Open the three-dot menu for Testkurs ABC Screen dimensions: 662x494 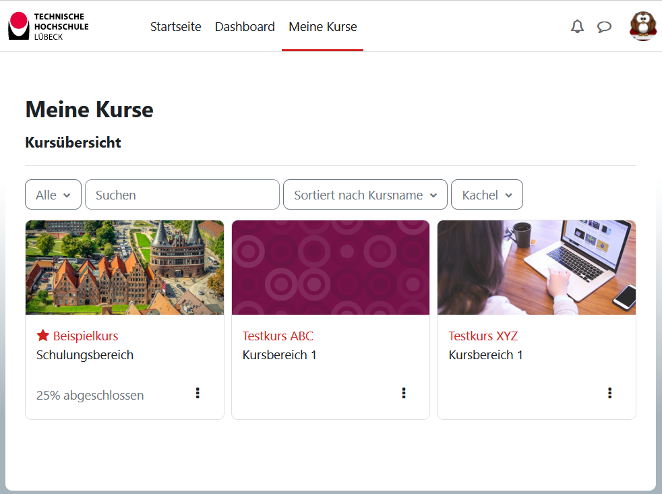[404, 393]
